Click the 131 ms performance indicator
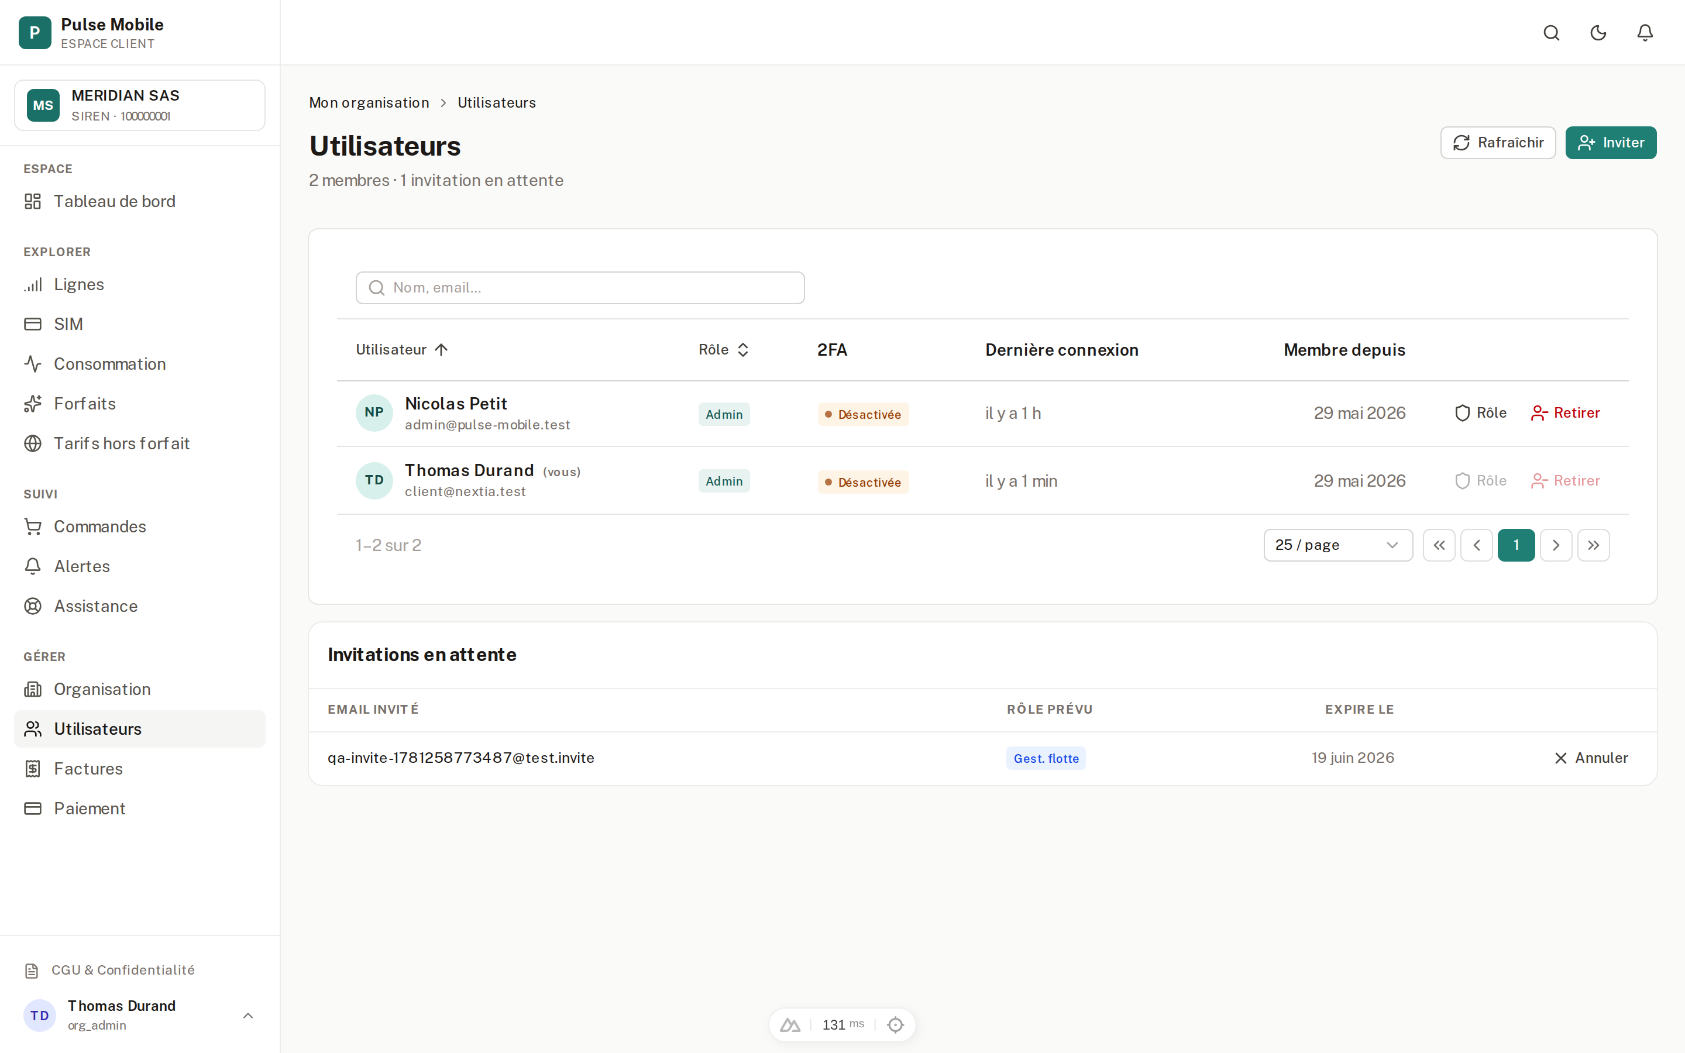Screen dimensions: 1685x1053 (843, 1024)
